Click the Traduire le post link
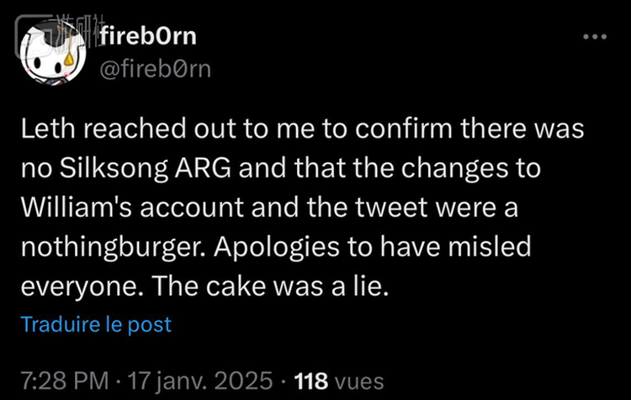The width and height of the screenshot is (631, 400). (x=95, y=324)
